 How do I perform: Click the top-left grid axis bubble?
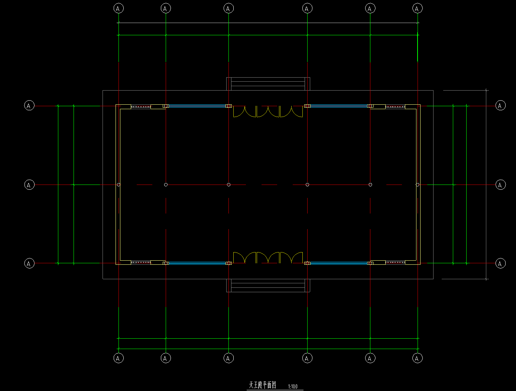point(119,8)
